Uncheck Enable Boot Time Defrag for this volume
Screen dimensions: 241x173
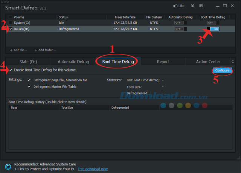pyautogui.click(x=11, y=70)
